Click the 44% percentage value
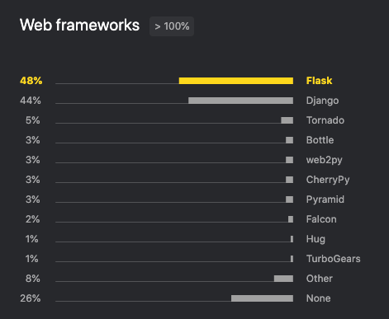389x319 pixels. [31, 101]
